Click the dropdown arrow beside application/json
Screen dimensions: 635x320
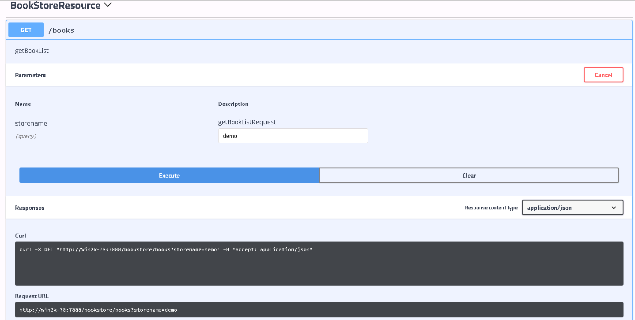(613, 208)
